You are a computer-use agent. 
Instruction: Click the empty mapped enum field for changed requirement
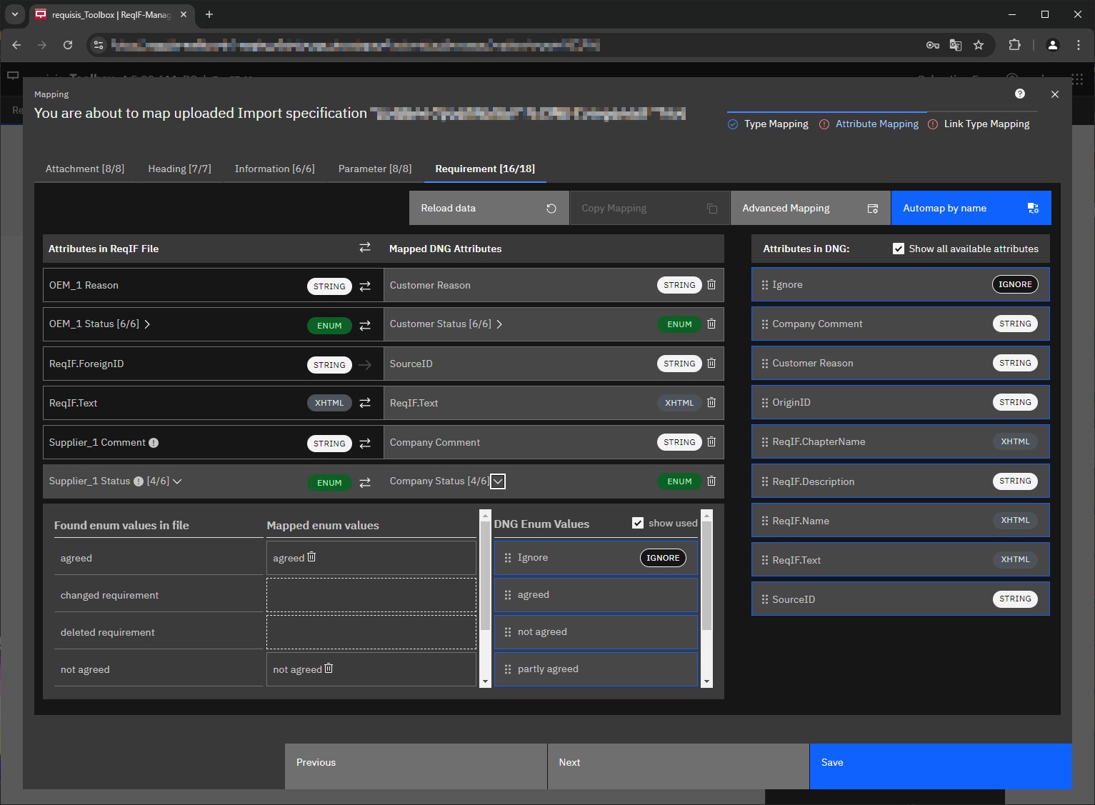pos(371,594)
